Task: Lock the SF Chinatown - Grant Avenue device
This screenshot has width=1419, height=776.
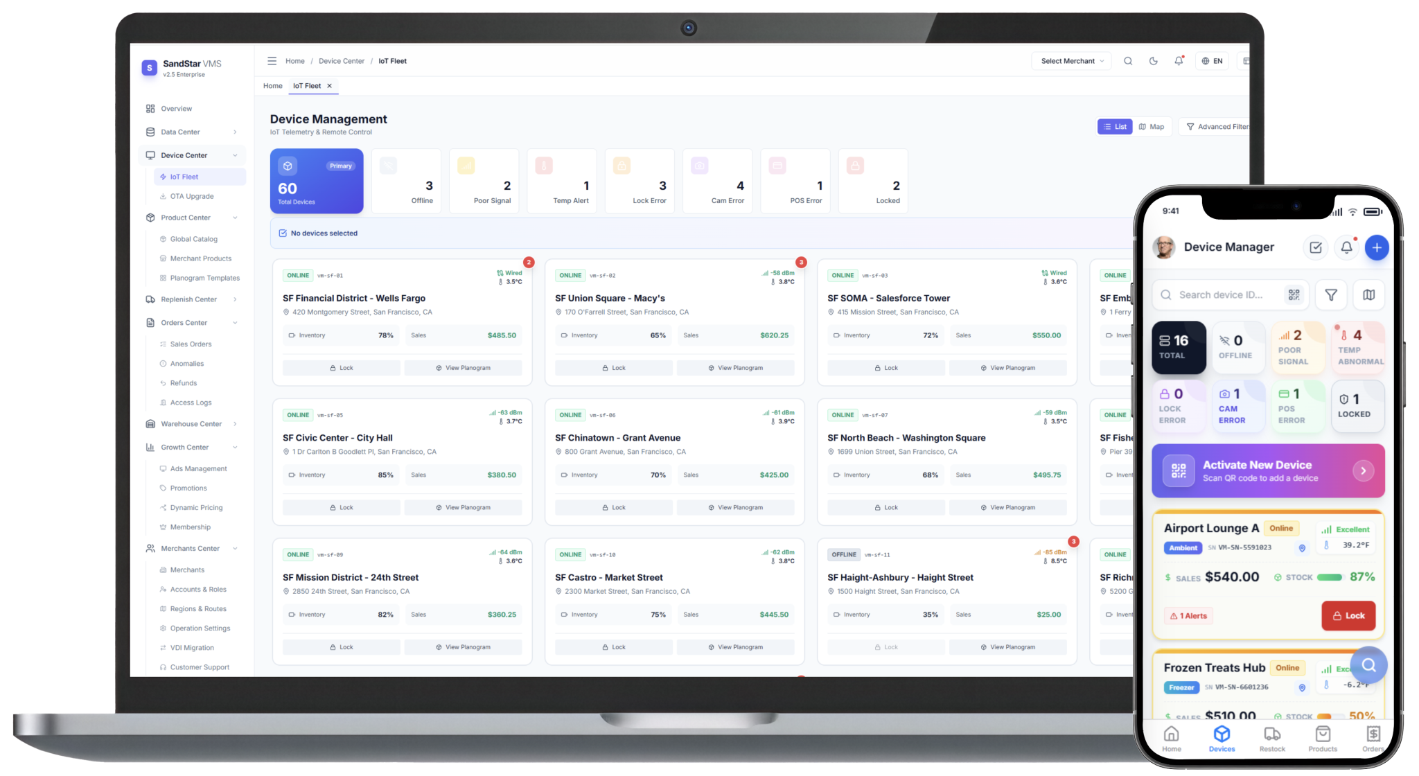Action: click(x=614, y=508)
